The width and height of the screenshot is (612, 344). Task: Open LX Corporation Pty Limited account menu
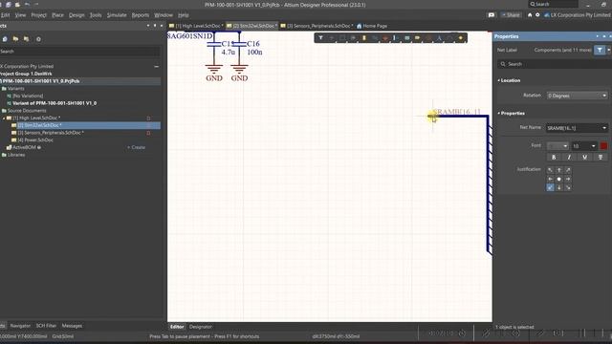pos(578,15)
